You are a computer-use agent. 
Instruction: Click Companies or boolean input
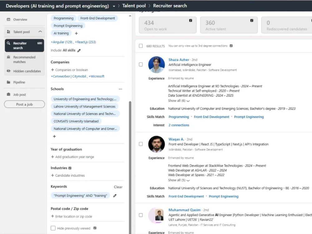pos(70,70)
